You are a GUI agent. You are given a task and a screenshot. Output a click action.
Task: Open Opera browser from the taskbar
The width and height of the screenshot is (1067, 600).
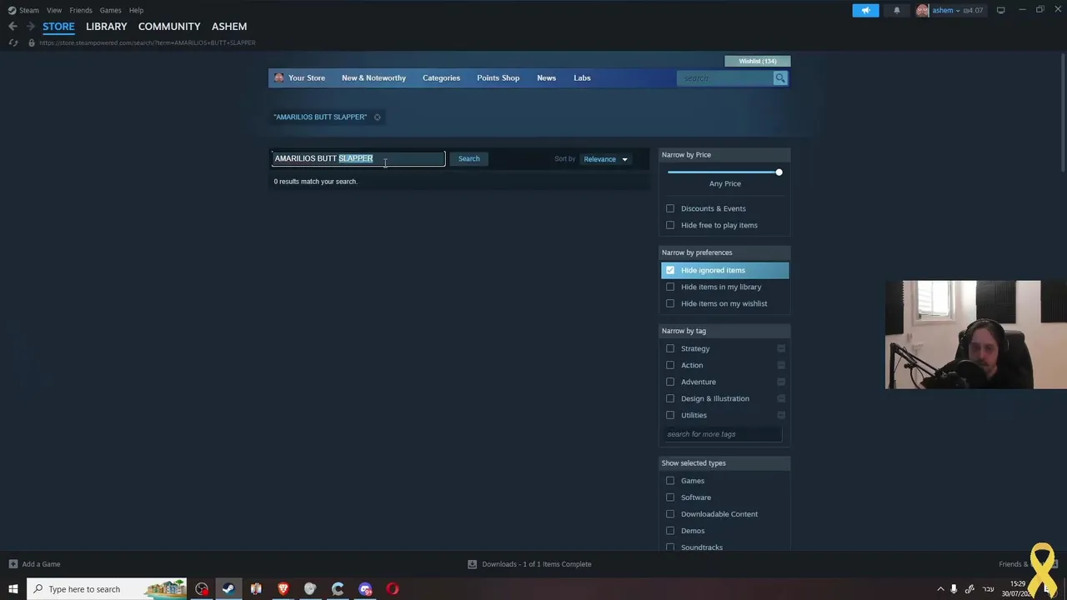click(393, 589)
